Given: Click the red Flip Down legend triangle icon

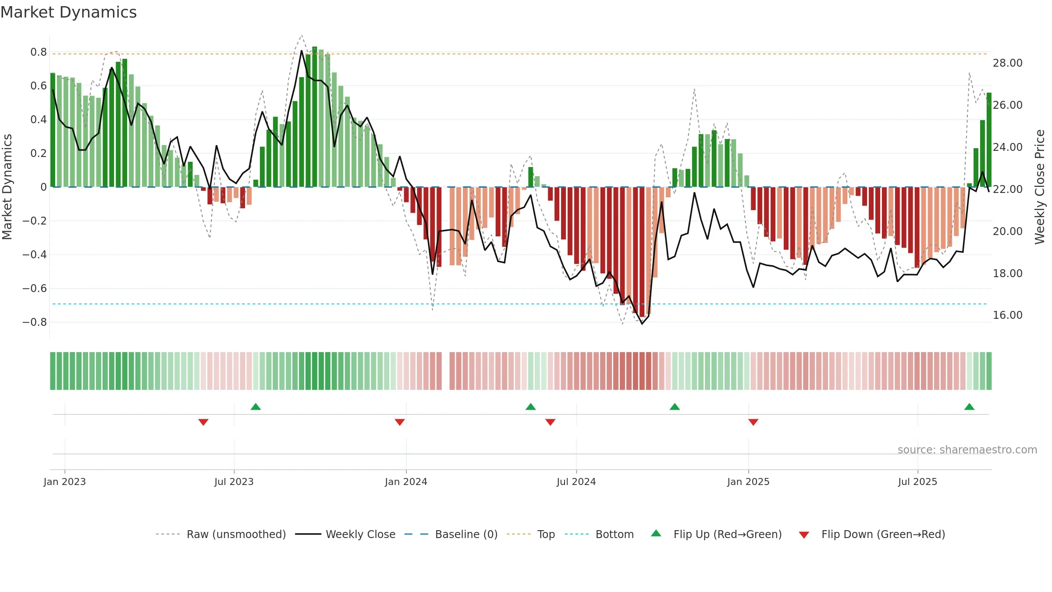Looking at the screenshot, I should pyautogui.click(x=804, y=535).
